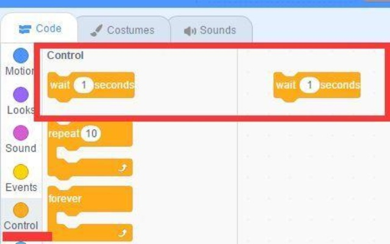Click the repeat block's 10 value field

pos(91,134)
